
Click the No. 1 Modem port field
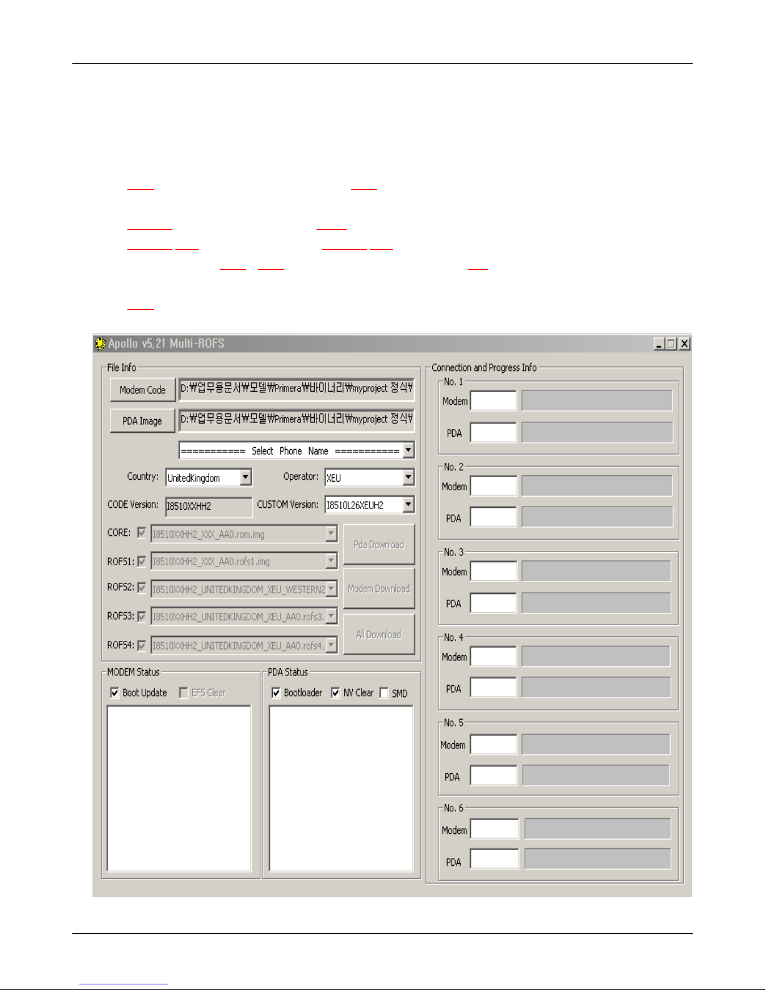(x=493, y=401)
